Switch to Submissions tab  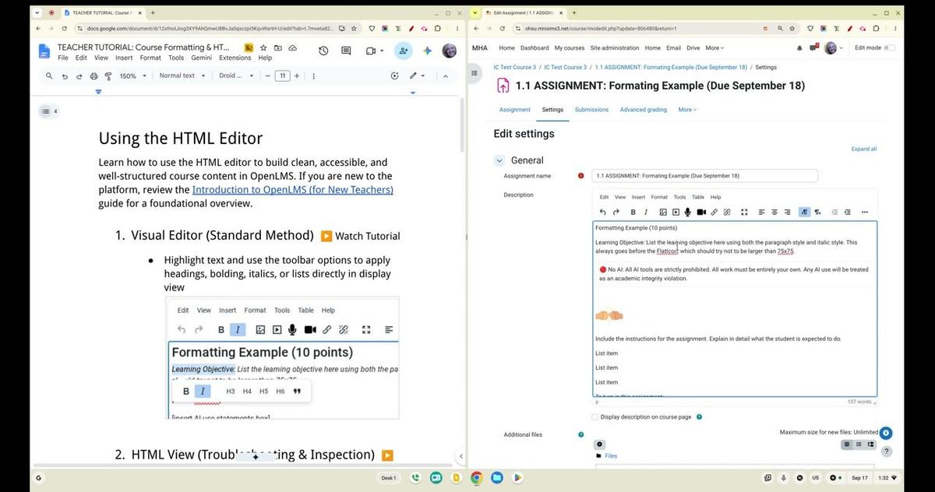[x=591, y=110]
